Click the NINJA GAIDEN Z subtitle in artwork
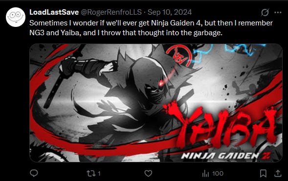288x181 pixels. point(226,156)
